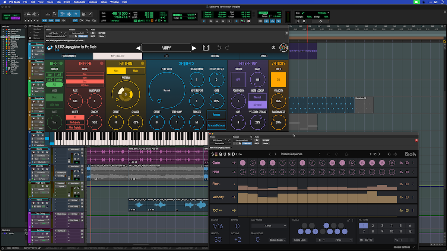Viewport: 447px width, 251px height.
Task: Open the Gate row three-dot options menu
Action: coord(413,162)
